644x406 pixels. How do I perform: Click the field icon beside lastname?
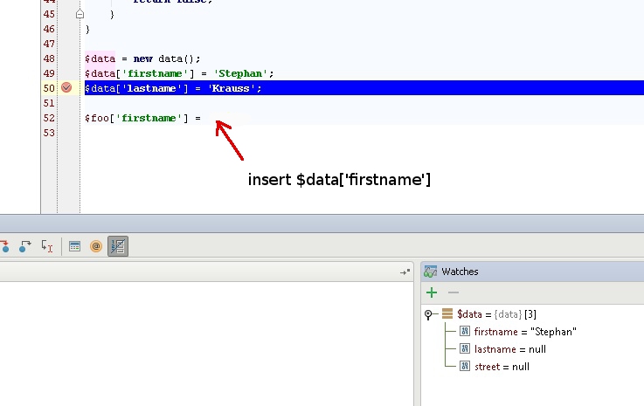click(465, 348)
